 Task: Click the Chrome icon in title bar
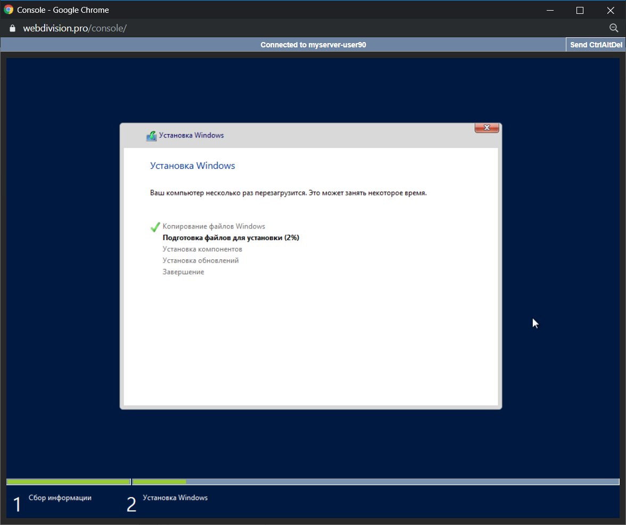pos(9,10)
